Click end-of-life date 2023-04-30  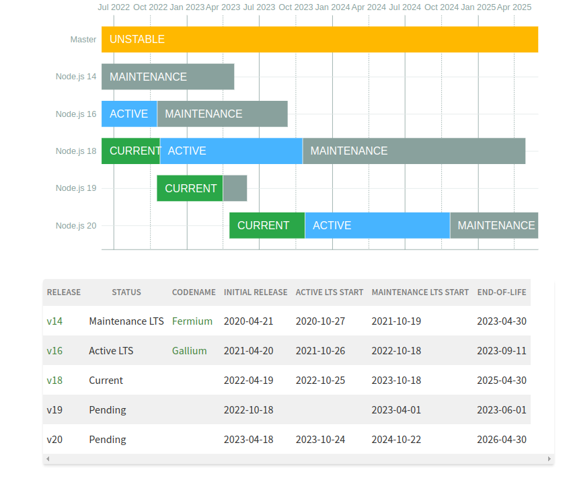click(502, 321)
